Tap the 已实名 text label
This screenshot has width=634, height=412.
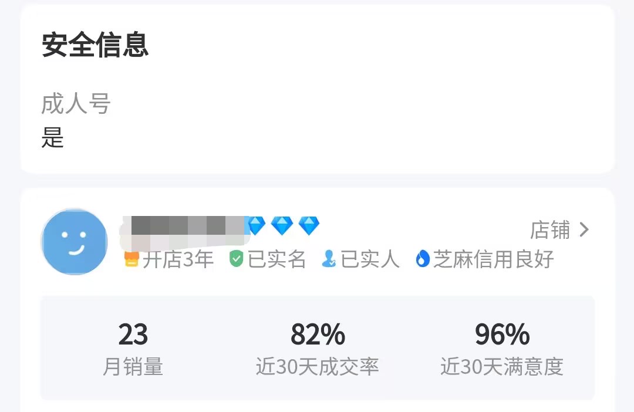276,259
